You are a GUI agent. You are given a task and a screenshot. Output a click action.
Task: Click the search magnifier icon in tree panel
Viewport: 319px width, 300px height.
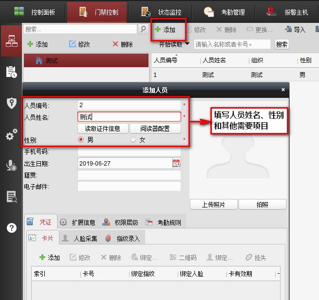pos(143,30)
